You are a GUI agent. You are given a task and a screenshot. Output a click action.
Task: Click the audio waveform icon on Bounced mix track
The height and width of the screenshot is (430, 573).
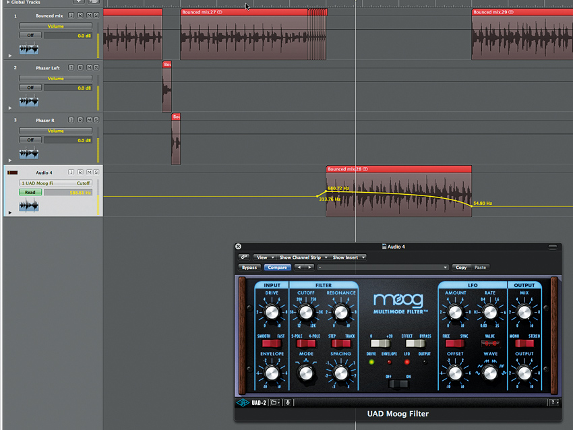click(29, 49)
